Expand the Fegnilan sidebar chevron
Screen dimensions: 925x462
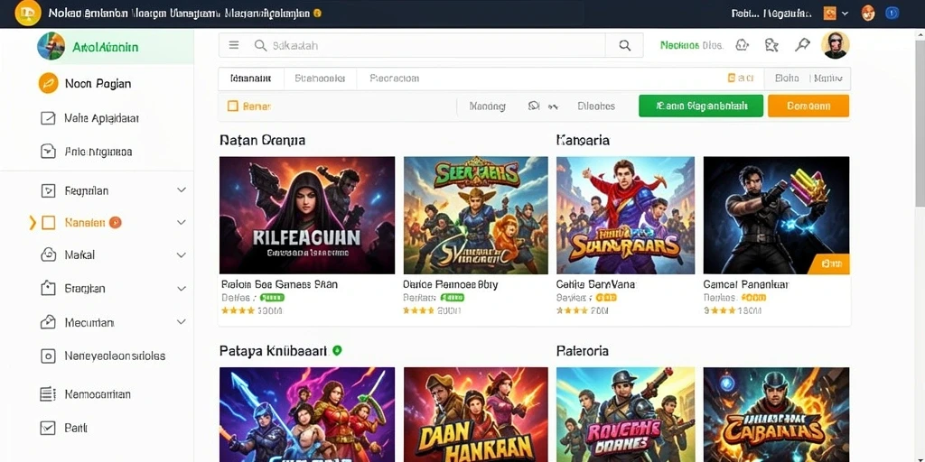tap(181, 189)
